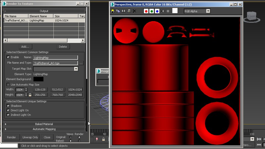Click the black Element Background swatch

coord(38,79)
